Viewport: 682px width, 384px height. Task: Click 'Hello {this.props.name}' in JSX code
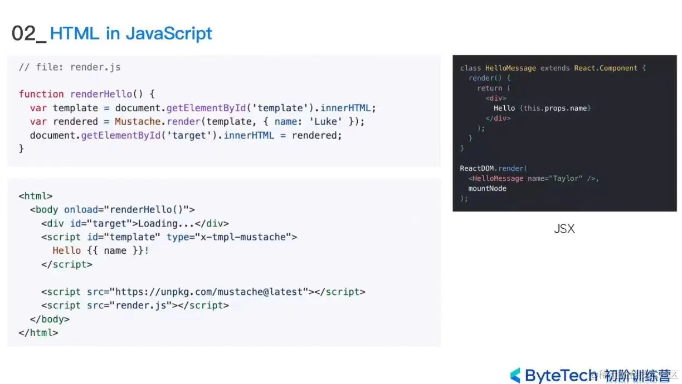coord(542,108)
